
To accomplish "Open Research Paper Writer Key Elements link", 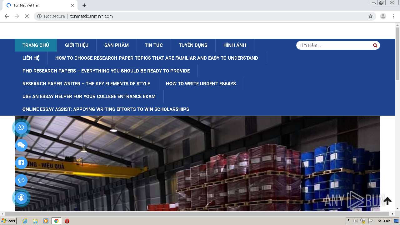I will point(86,83).
